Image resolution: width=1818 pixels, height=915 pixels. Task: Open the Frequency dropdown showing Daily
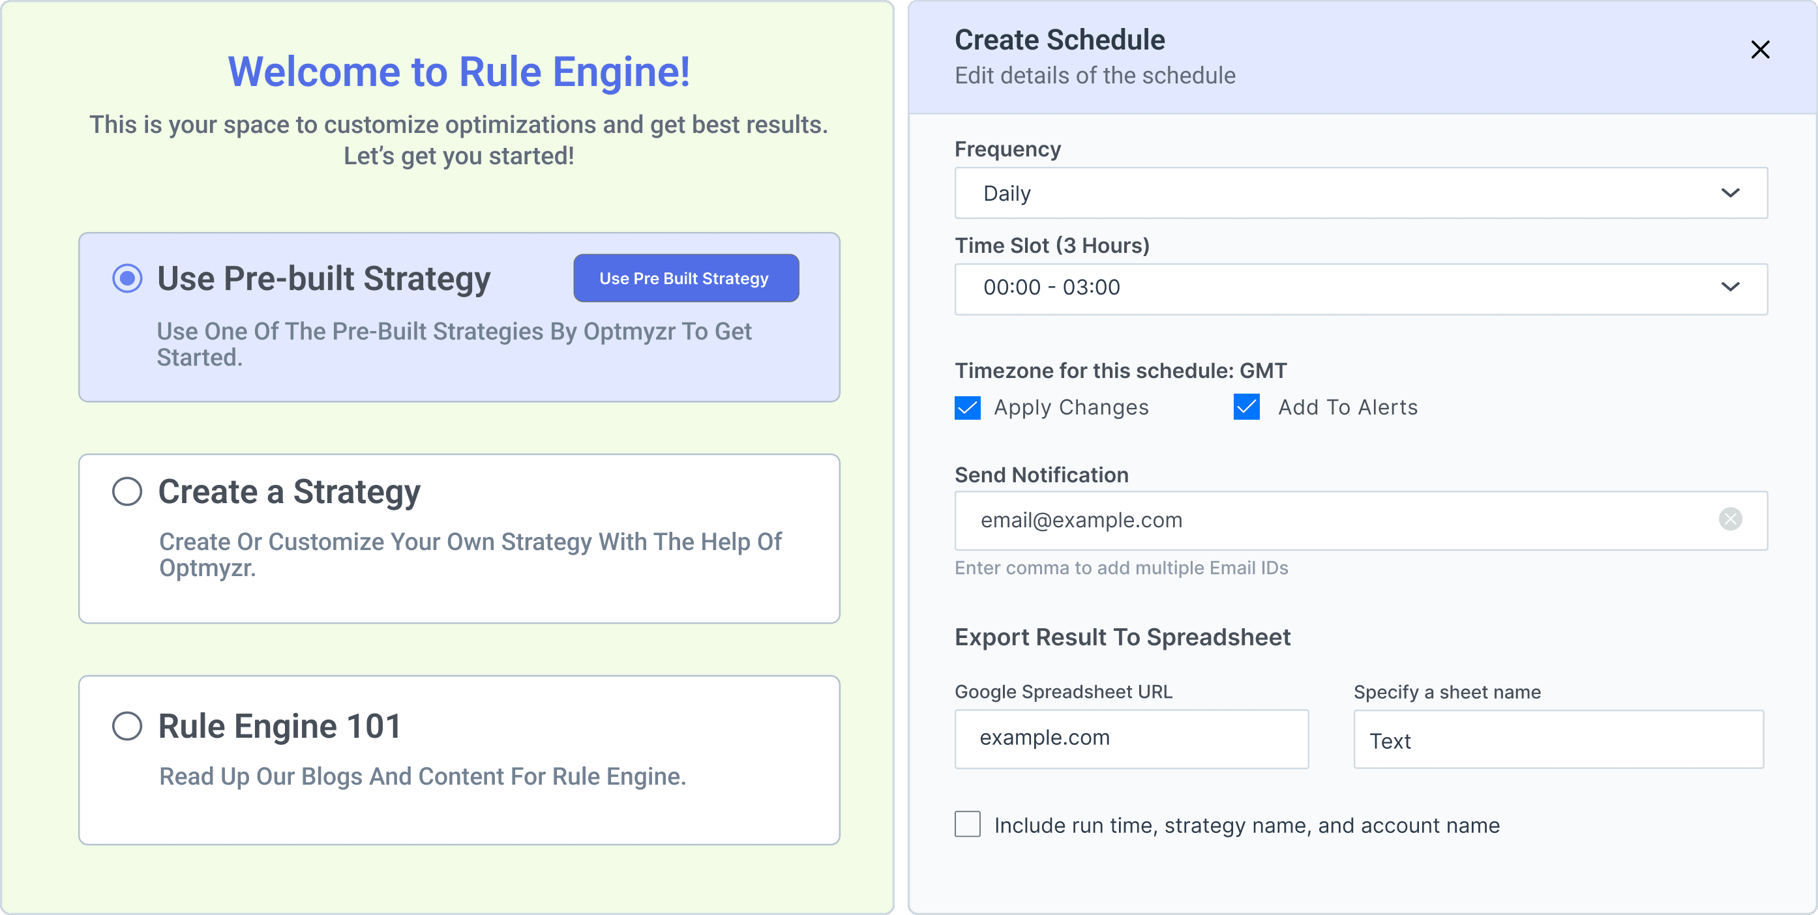tap(1361, 193)
